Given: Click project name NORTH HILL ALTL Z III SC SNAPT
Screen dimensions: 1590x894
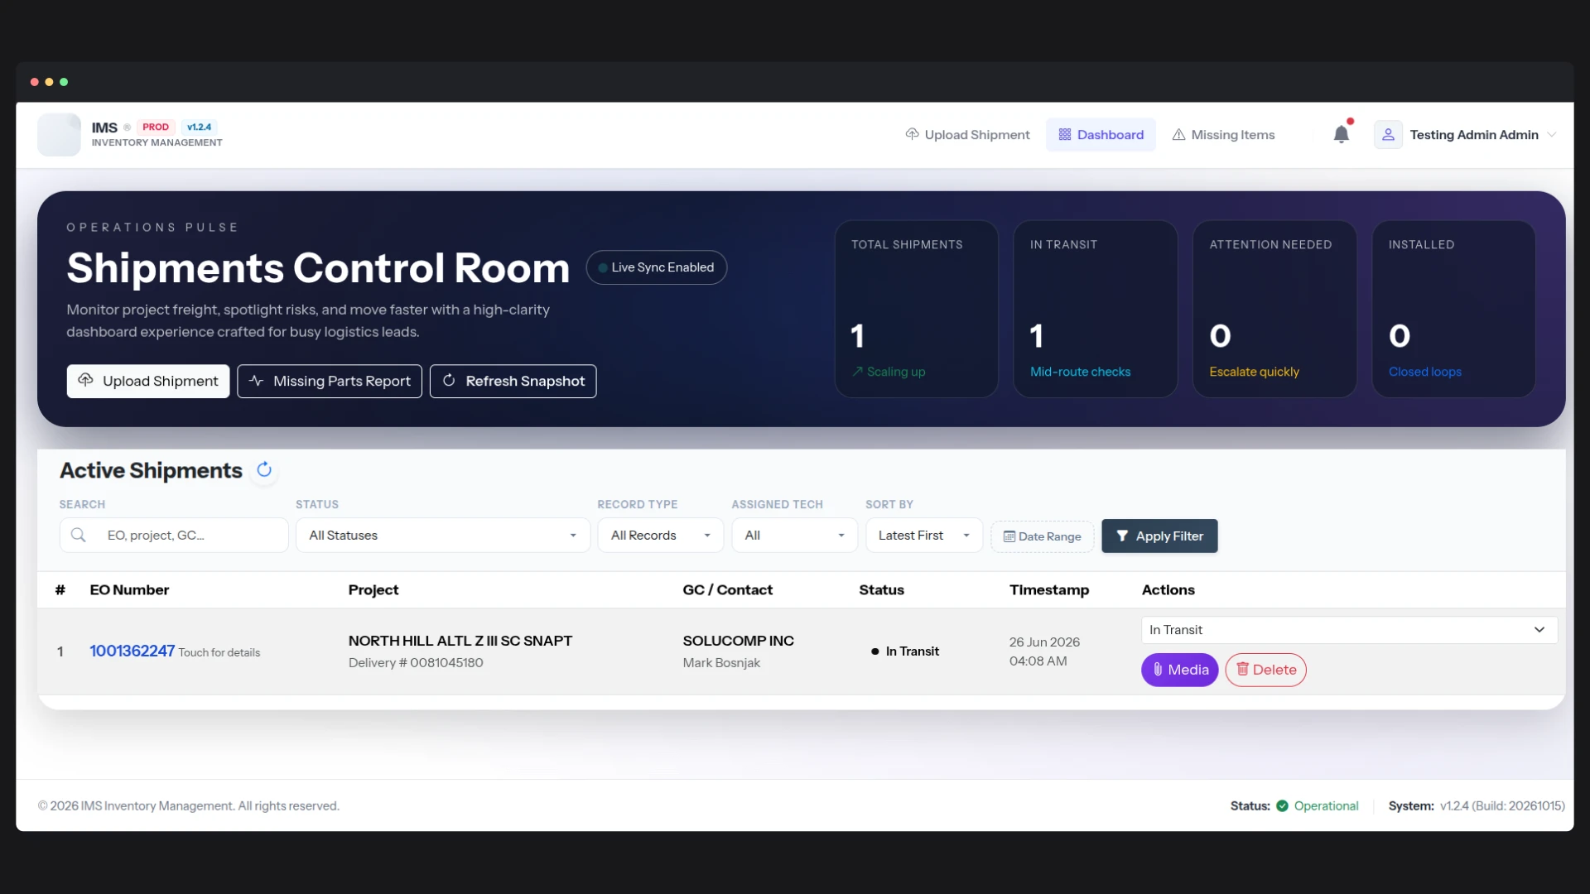Looking at the screenshot, I should [460, 641].
